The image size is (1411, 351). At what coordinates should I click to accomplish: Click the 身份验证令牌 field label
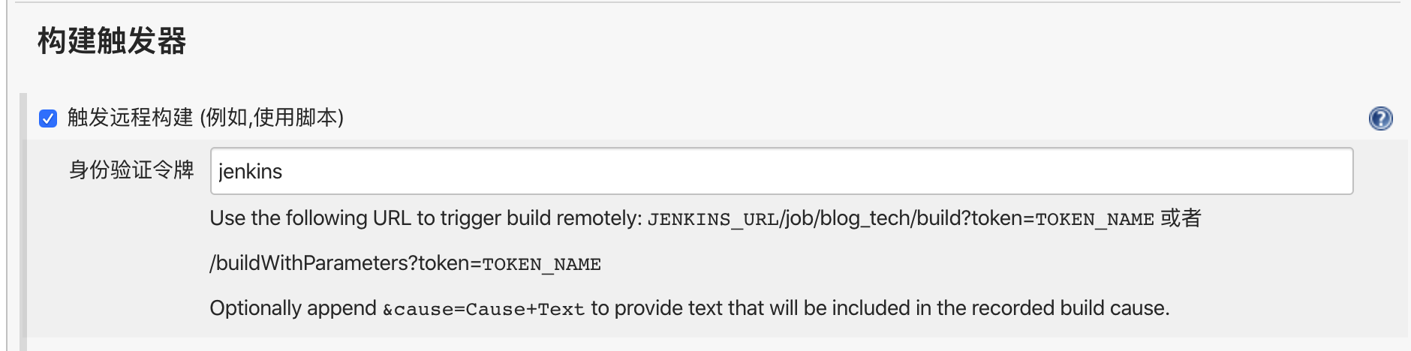(x=131, y=170)
